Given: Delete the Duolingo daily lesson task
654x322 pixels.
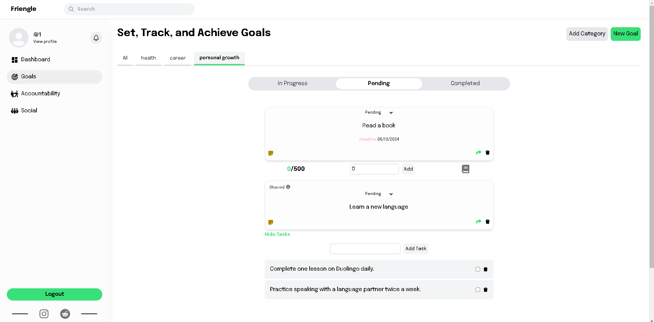Looking at the screenshot, I should (486, 269).
